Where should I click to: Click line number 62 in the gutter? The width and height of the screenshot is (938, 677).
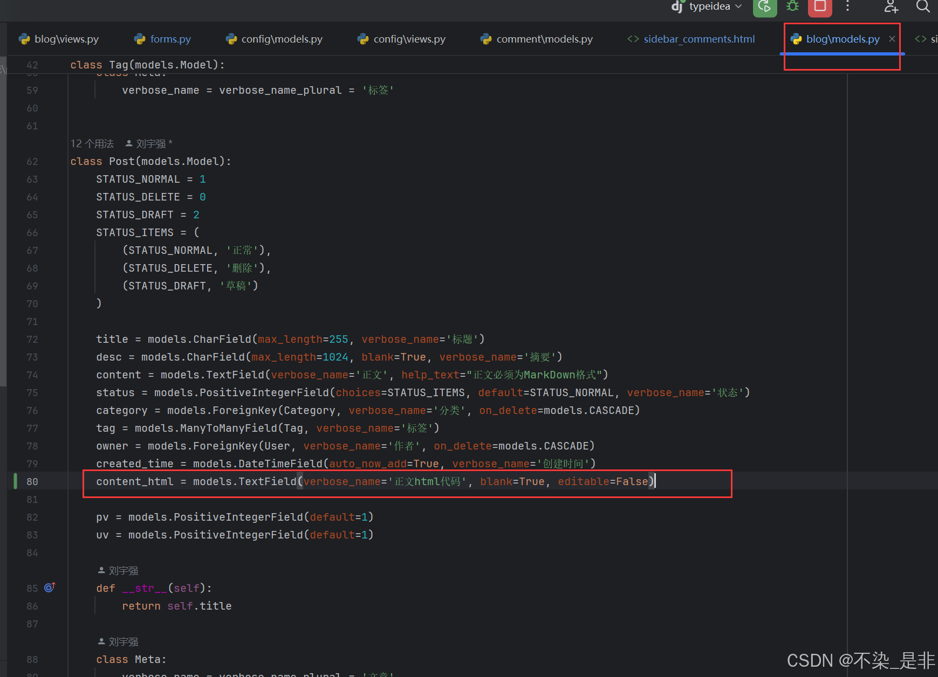click(x=32, y=161)
